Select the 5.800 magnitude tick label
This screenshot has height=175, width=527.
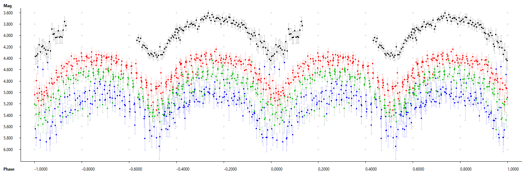point(8,138)
